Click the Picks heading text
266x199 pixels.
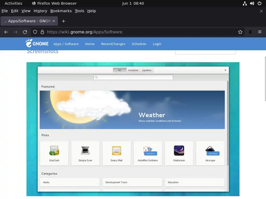[x=45, y=135]
